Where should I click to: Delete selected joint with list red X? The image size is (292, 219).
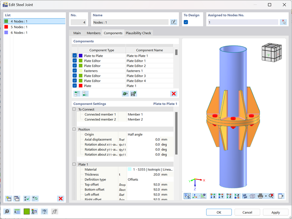(61, 199)
